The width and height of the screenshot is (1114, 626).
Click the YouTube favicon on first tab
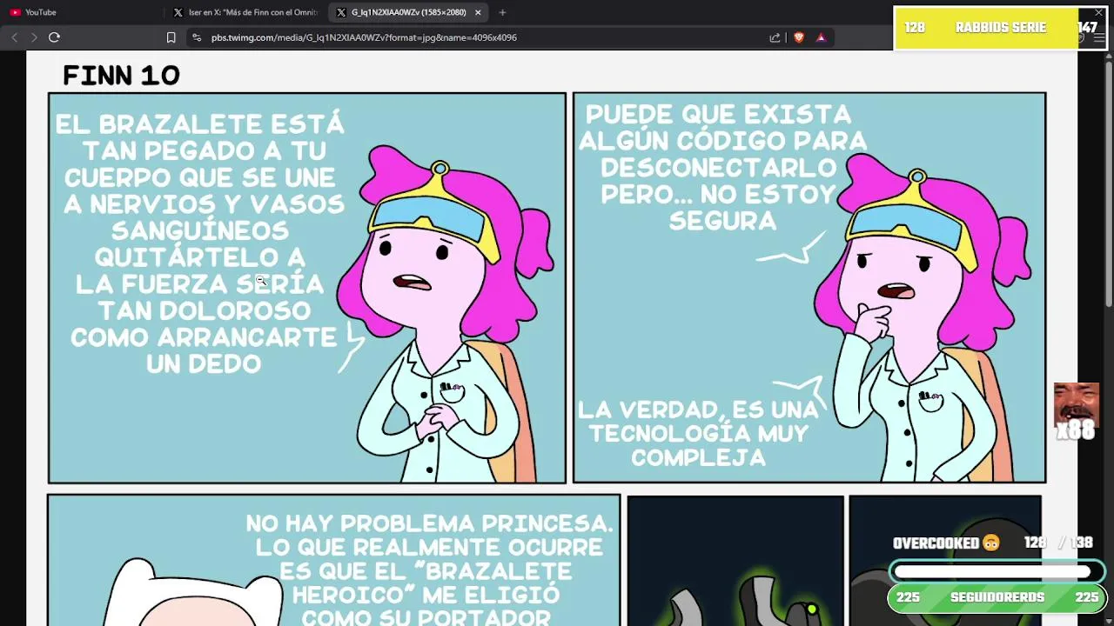(15, 12)
